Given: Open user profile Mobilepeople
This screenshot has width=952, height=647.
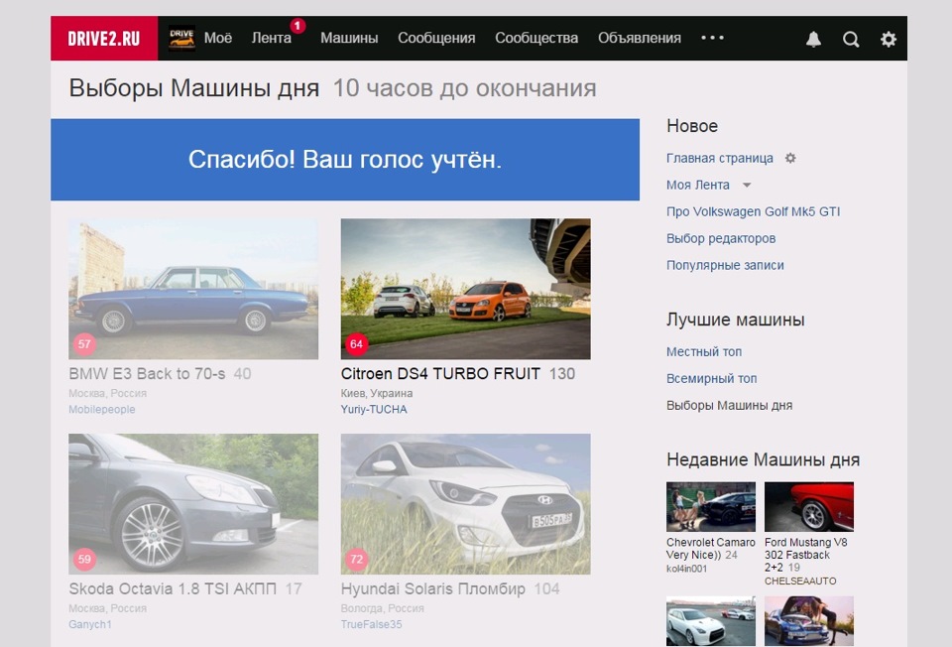Looking at the screenshot, I should (x=102, y=410).
